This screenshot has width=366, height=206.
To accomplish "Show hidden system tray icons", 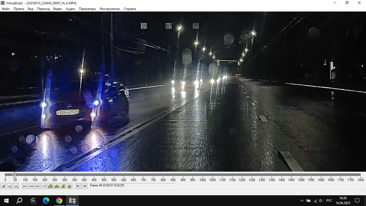I will tap(302, 201).
